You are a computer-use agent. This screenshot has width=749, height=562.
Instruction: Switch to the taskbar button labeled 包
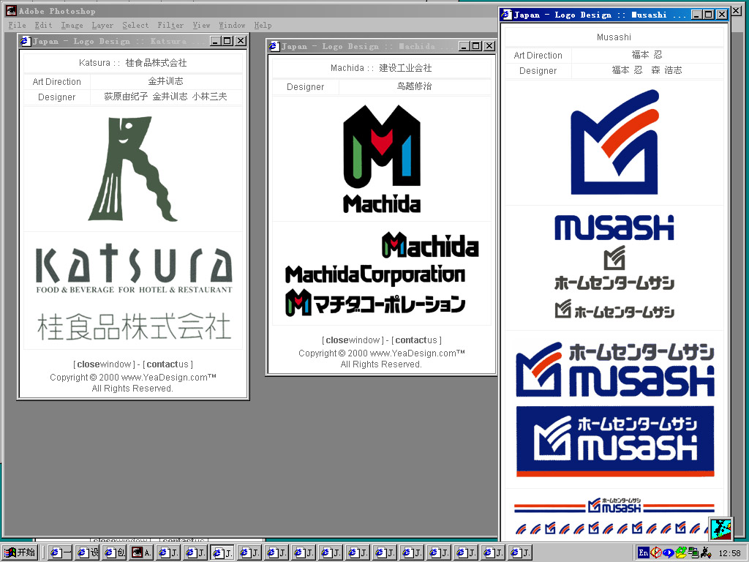115,553
